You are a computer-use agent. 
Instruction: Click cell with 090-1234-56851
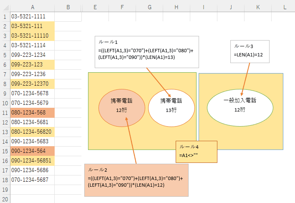point(33,161)
